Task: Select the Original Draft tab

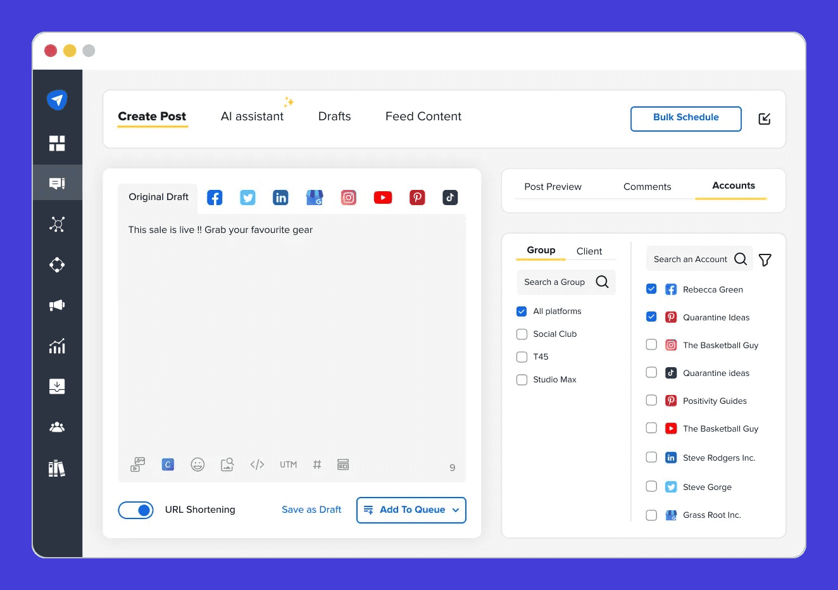Action: click(158, 197)
